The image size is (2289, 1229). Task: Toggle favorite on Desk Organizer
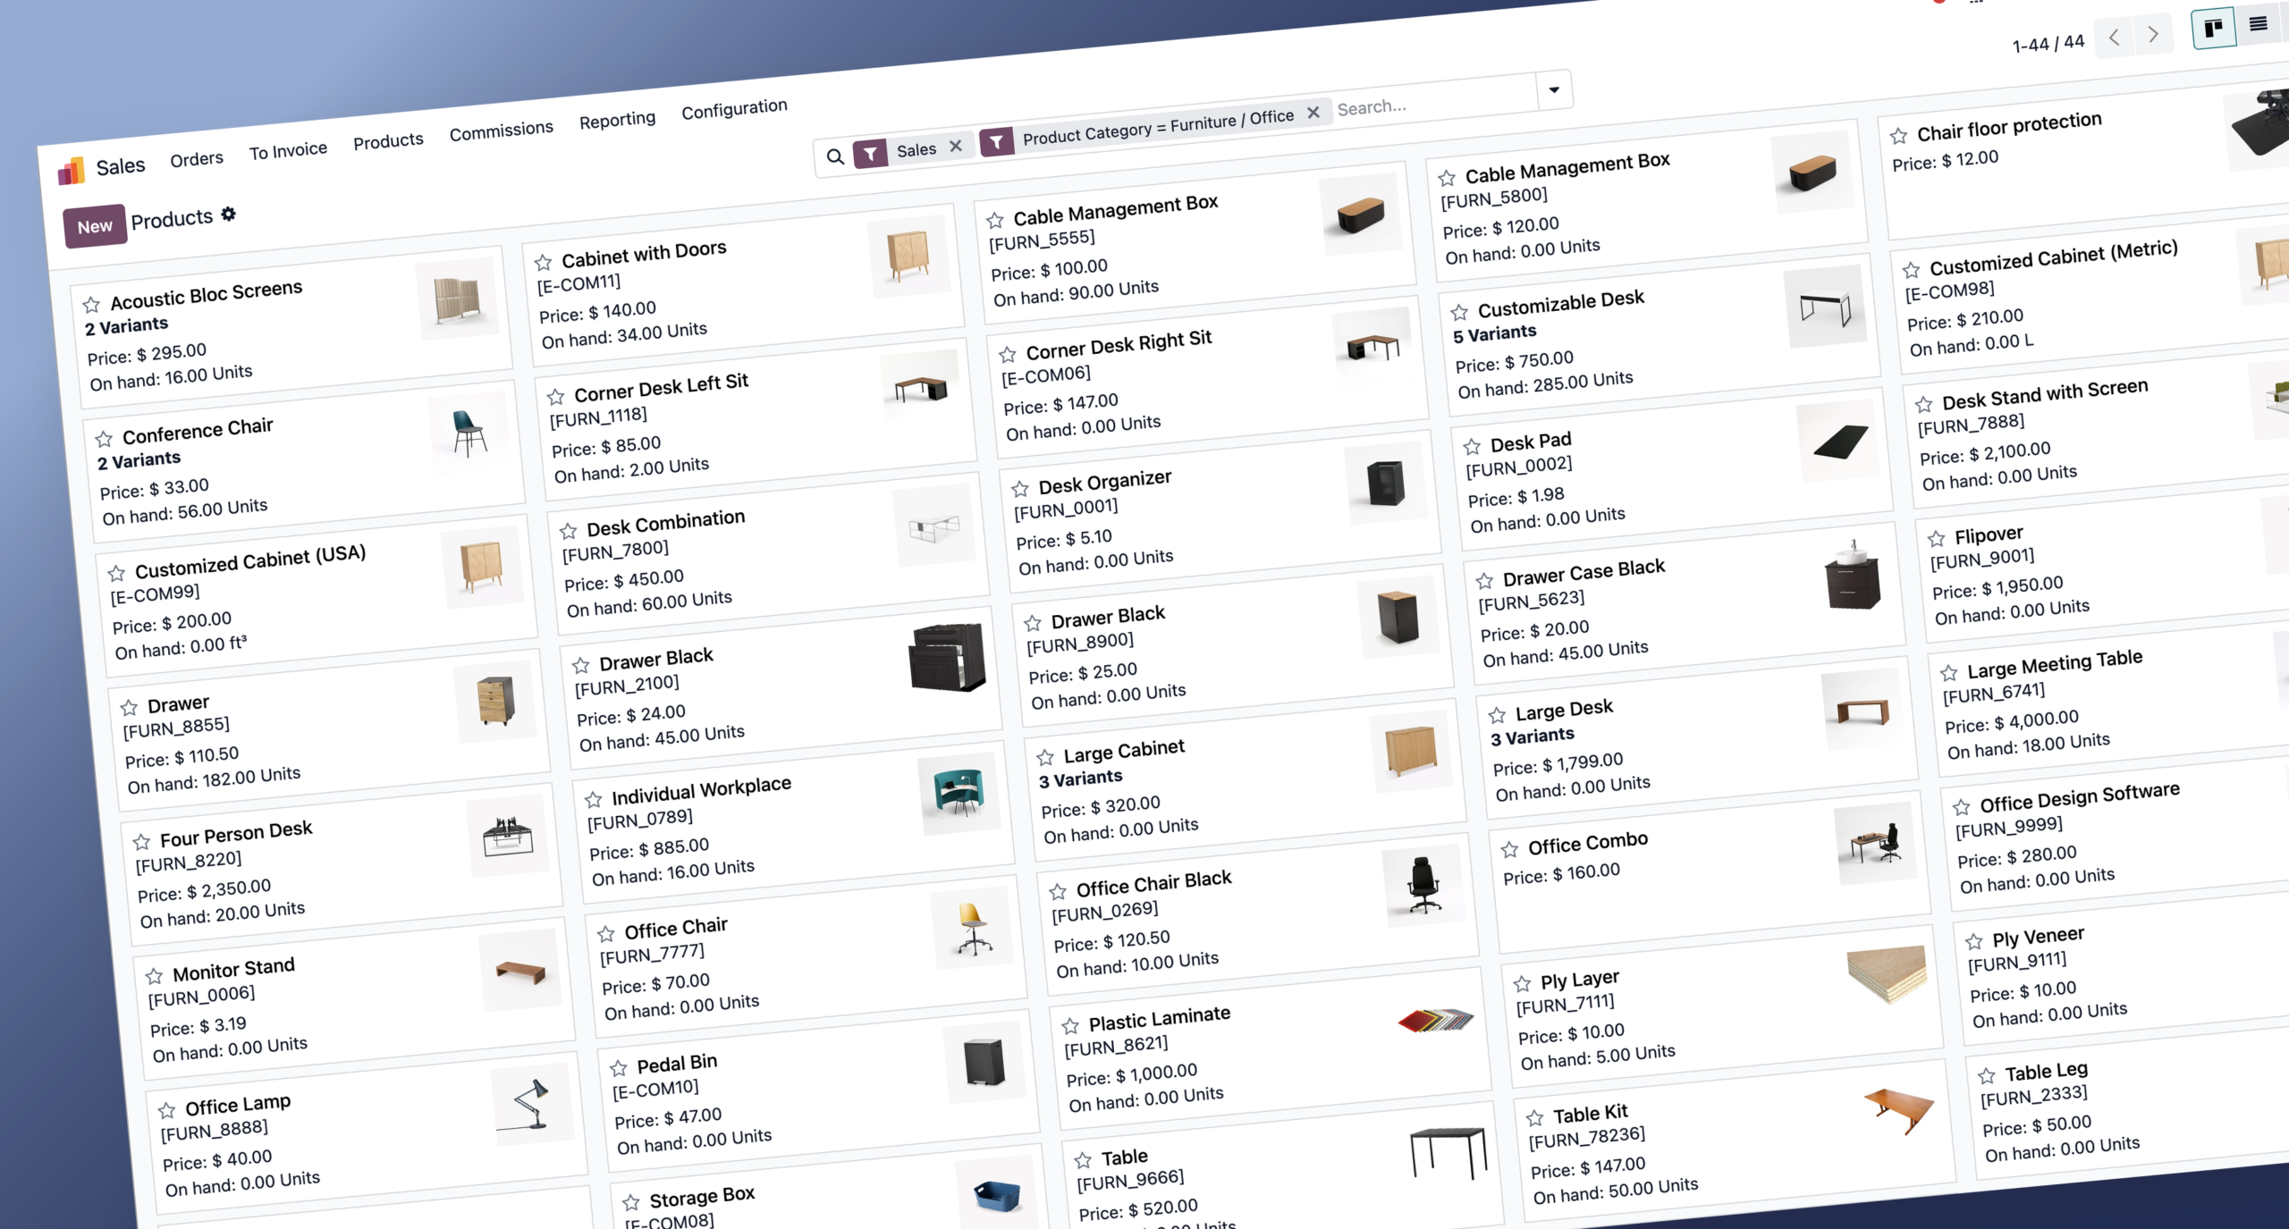[x=1019, y=489]
